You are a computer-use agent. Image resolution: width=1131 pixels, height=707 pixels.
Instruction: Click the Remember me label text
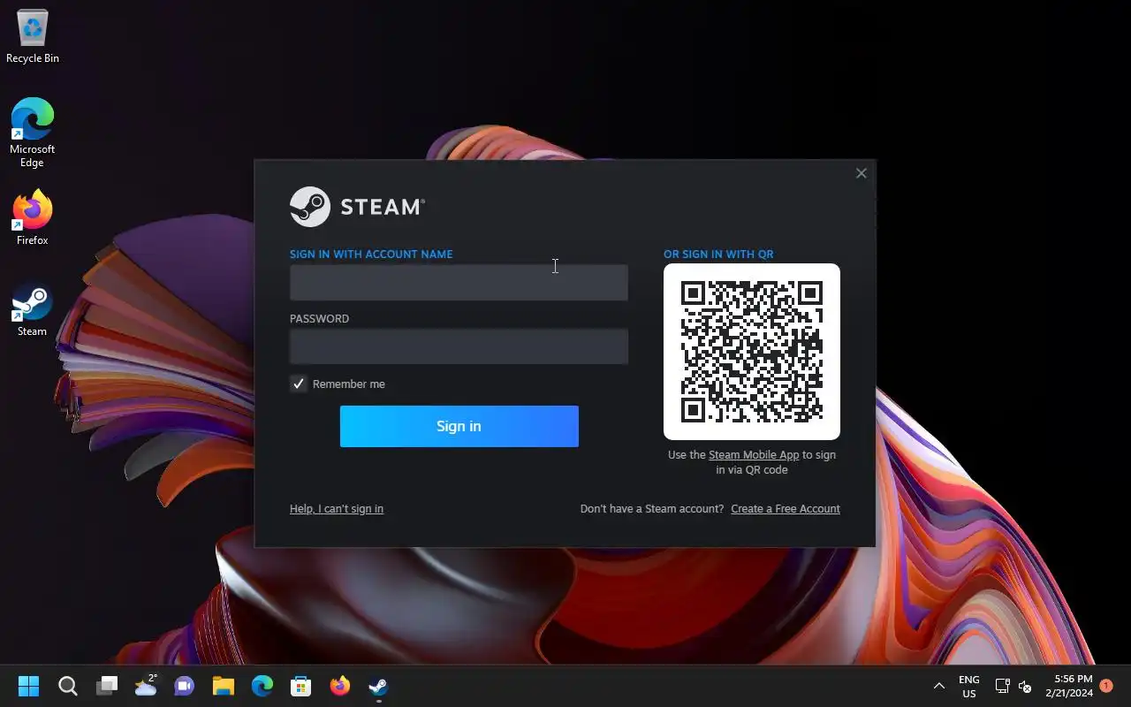point(349,384)
